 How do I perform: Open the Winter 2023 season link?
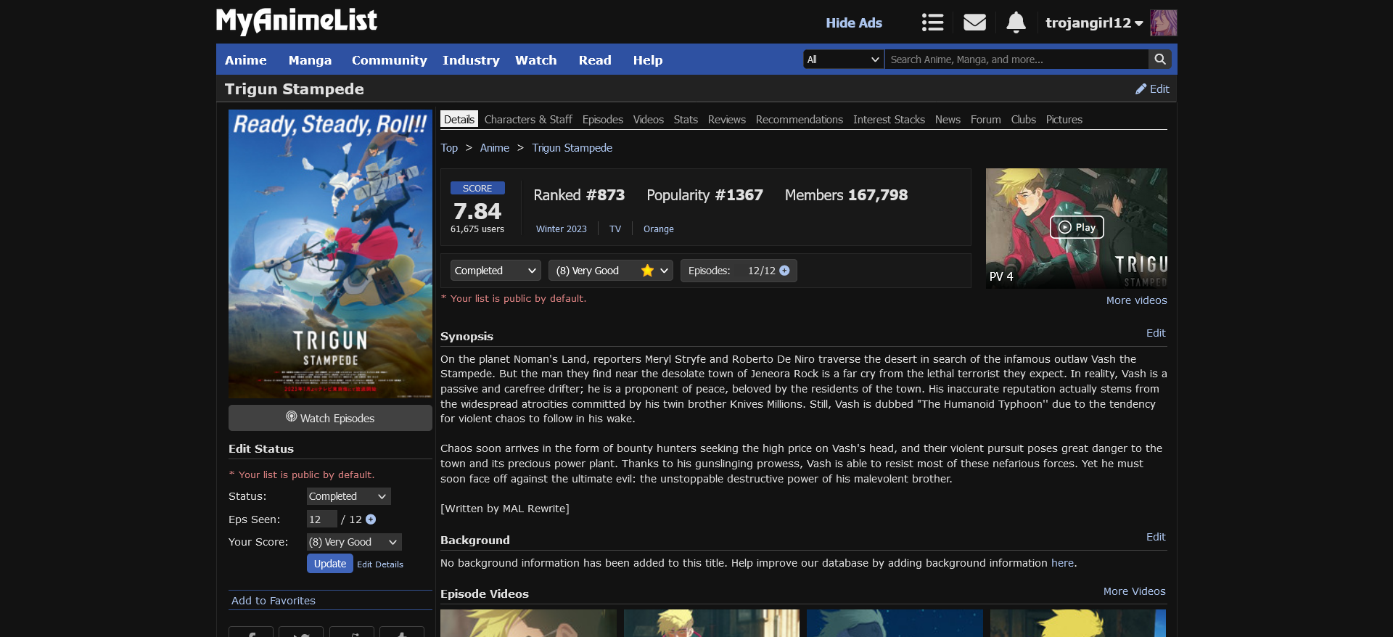[x=562, y=229]
